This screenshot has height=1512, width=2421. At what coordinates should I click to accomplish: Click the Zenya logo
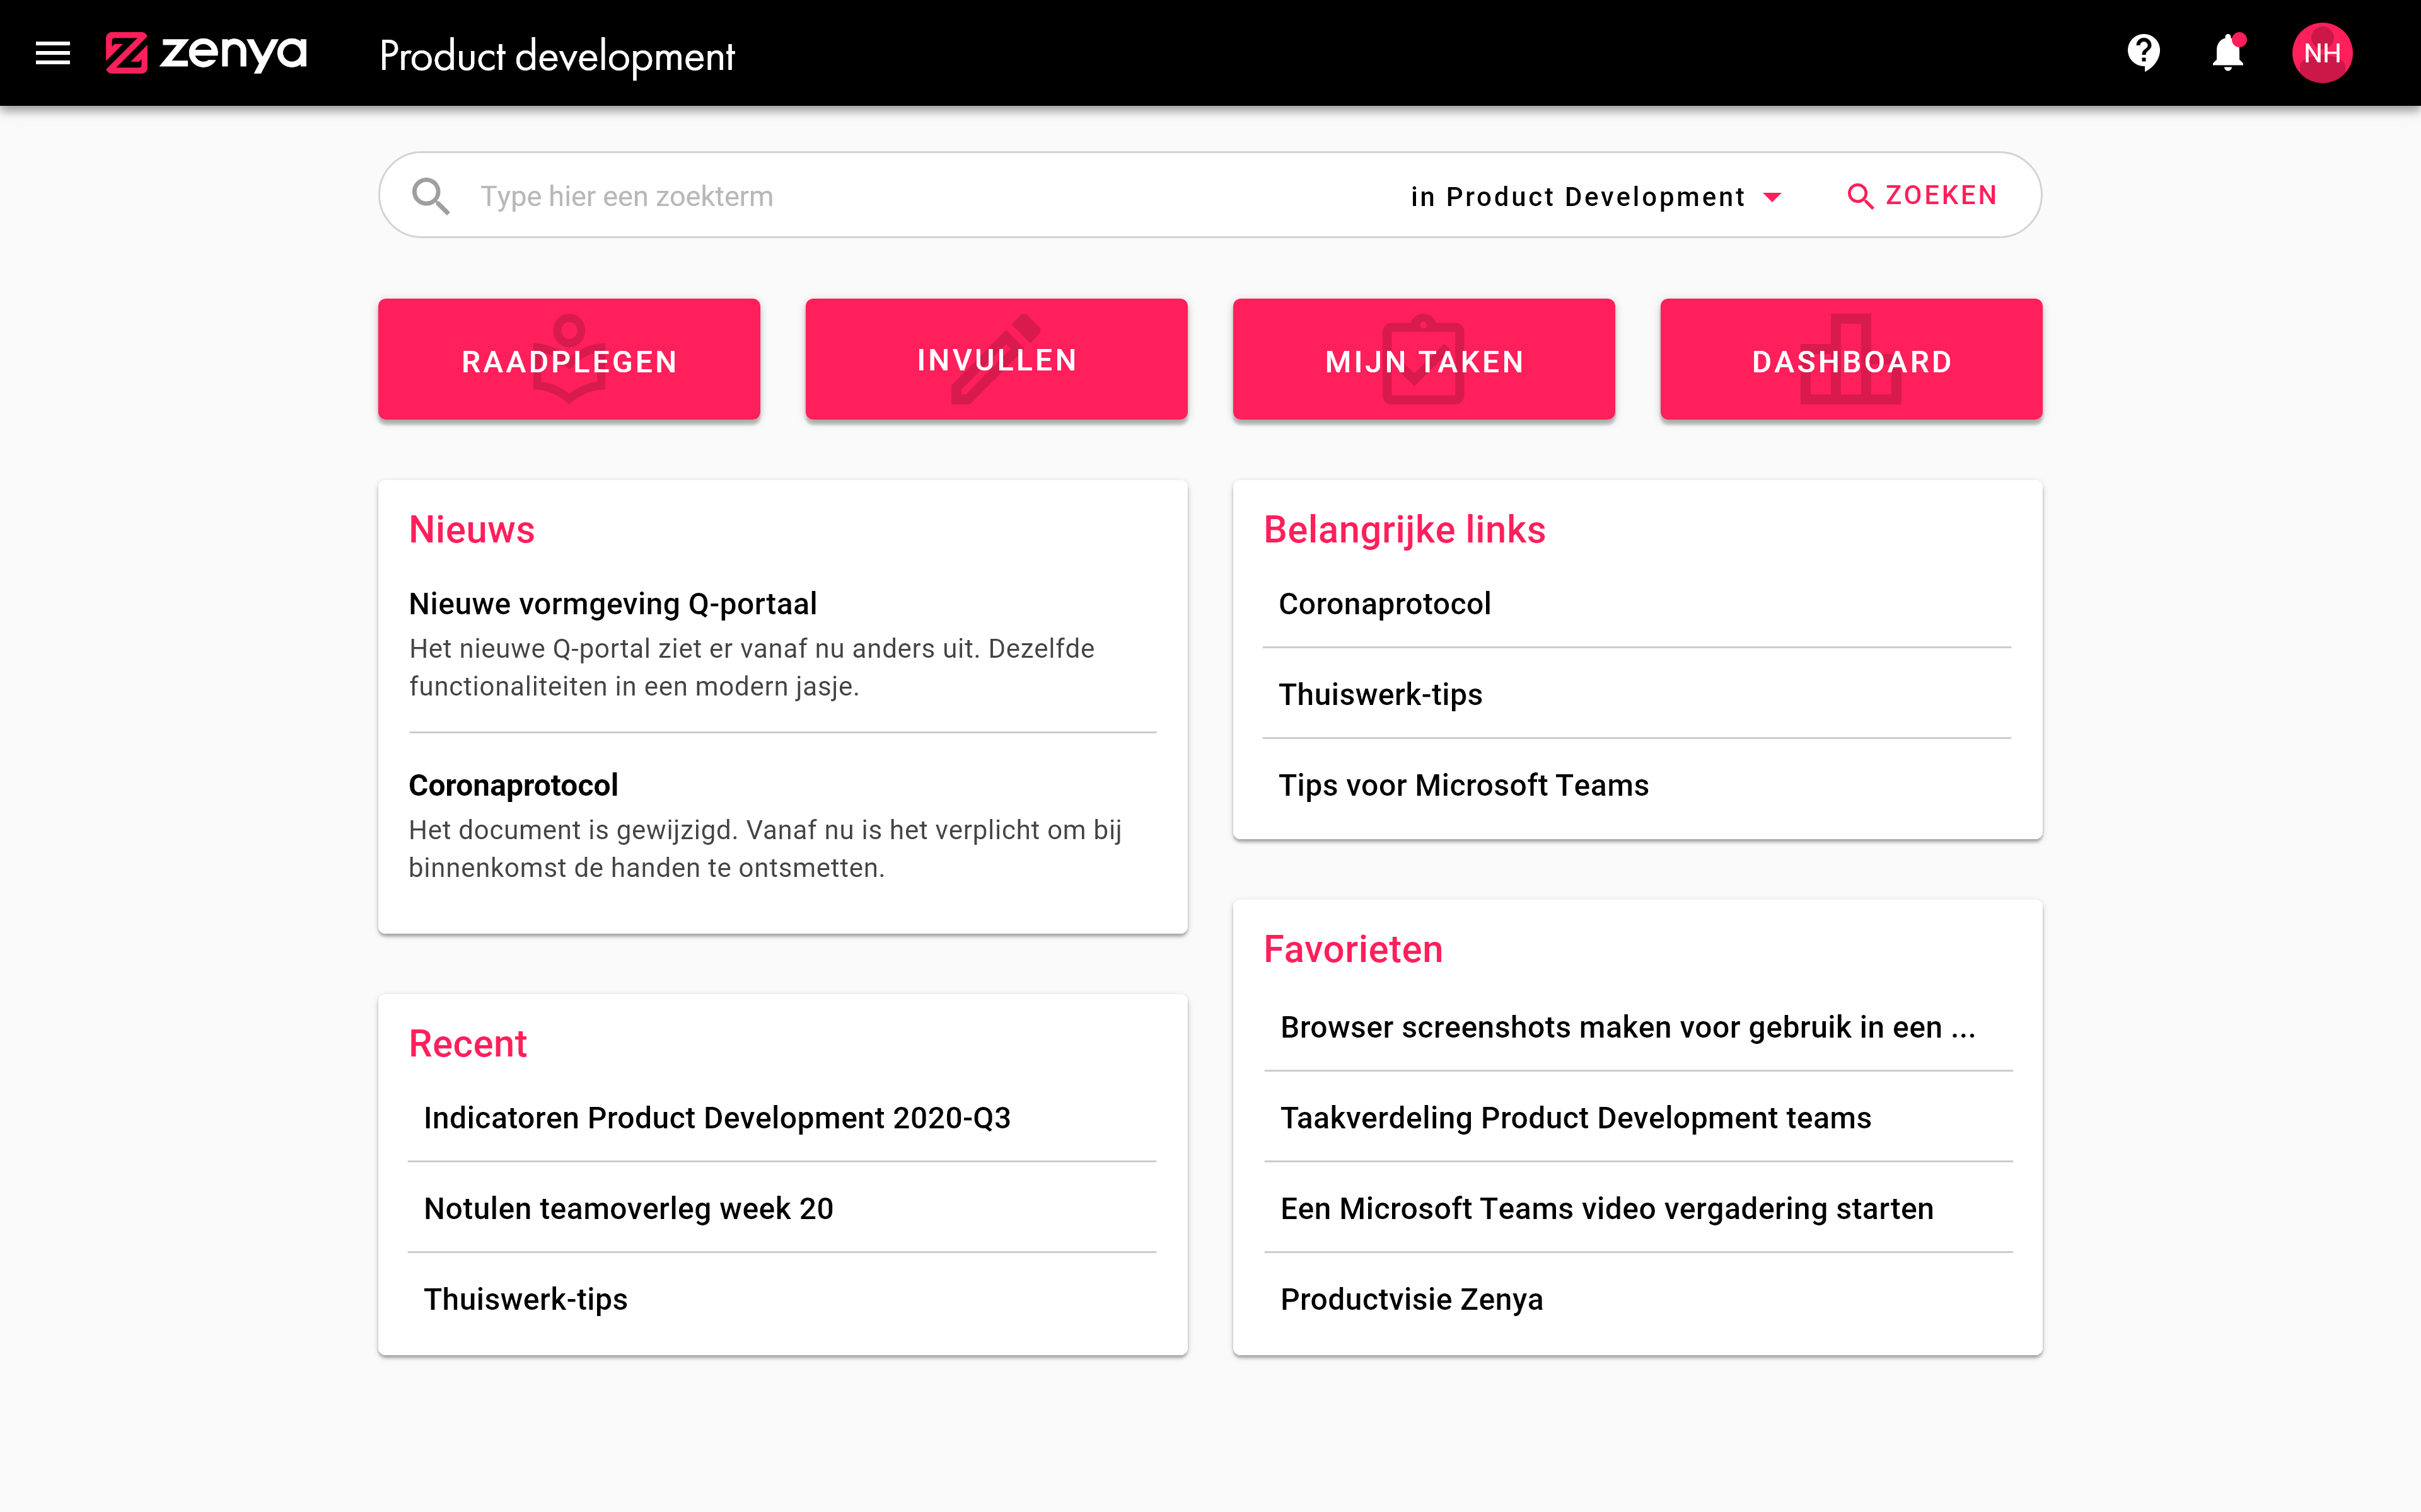coord(206,53)
